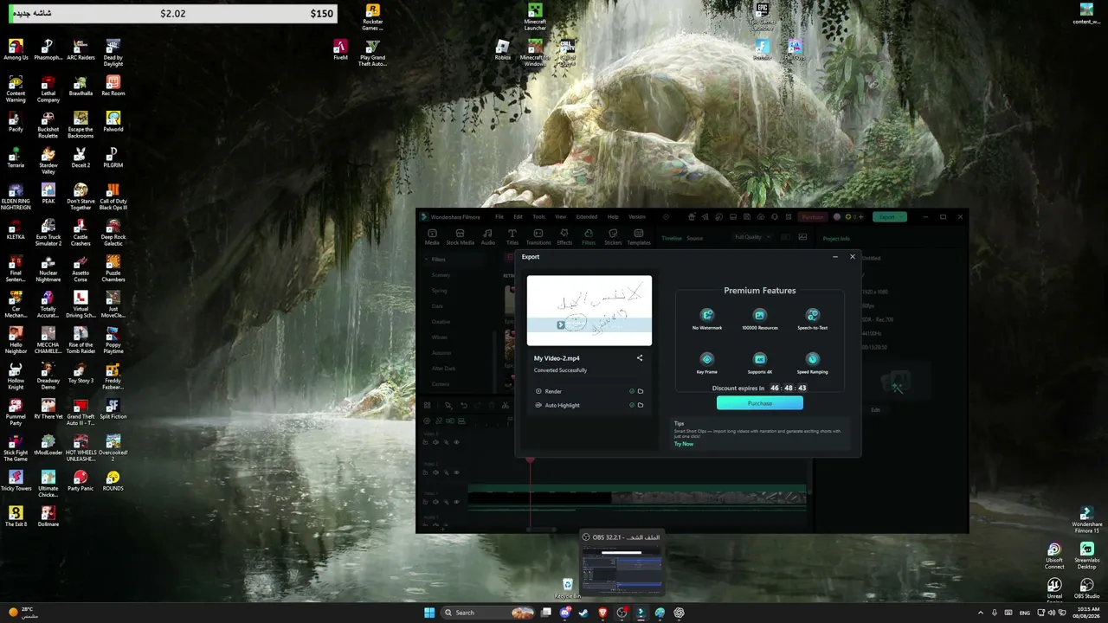Click the share icon beside My Video-2.mp4
The width and height of the screenshot is (1108, 623).
[640, 358]
